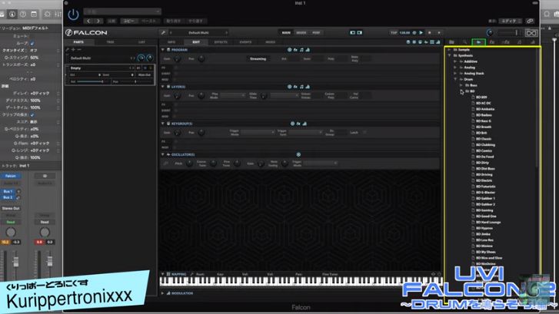Expand the Additive folder in browser

point(455,61)
